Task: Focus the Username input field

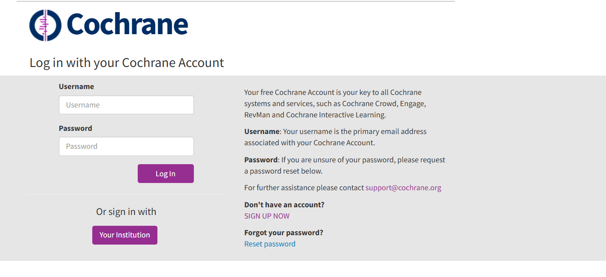Action: (126, 105)
